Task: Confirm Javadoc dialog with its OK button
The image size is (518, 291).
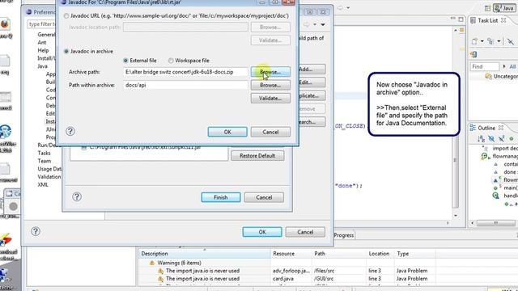Action: [227, 132]
